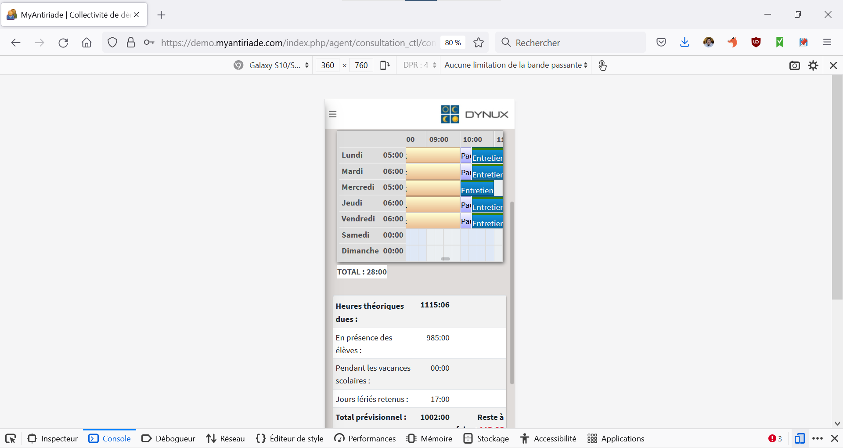The height and width of the screenshot is (448, 843).
Task: Click the 09:00 column header
Action: pos(439,140)
